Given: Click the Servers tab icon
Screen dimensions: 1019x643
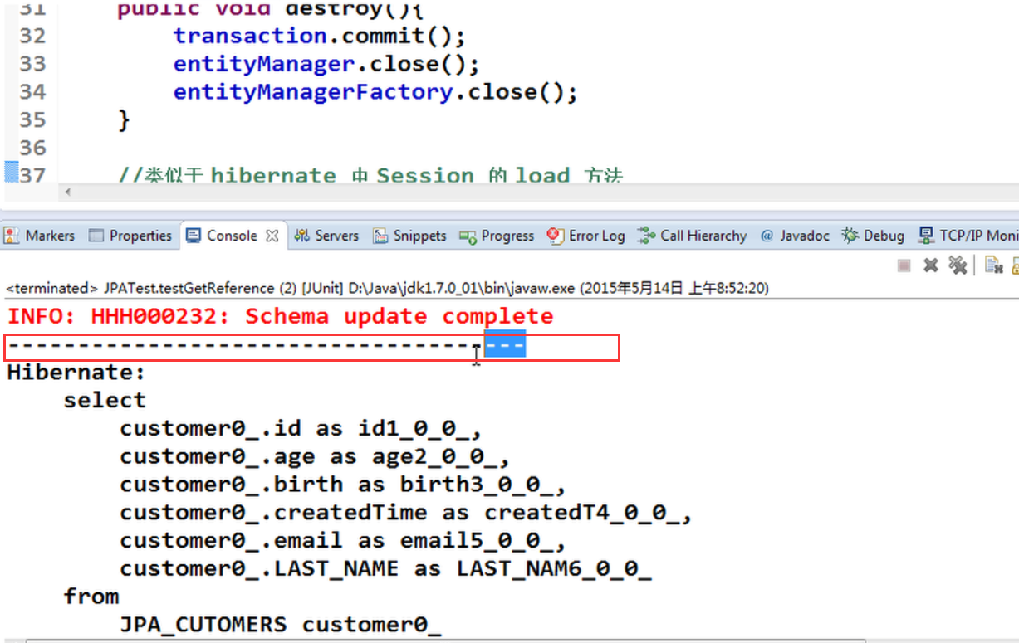Looking at the screenshot, I should pos(302,236).
